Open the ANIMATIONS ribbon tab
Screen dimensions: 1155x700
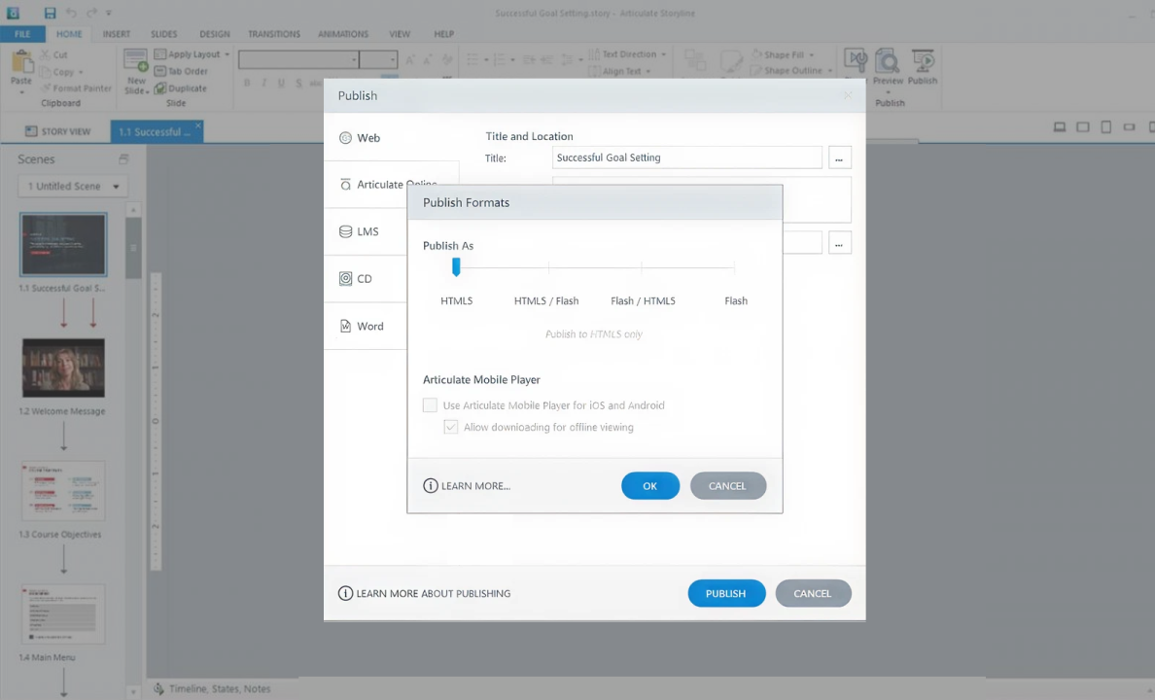342,34
